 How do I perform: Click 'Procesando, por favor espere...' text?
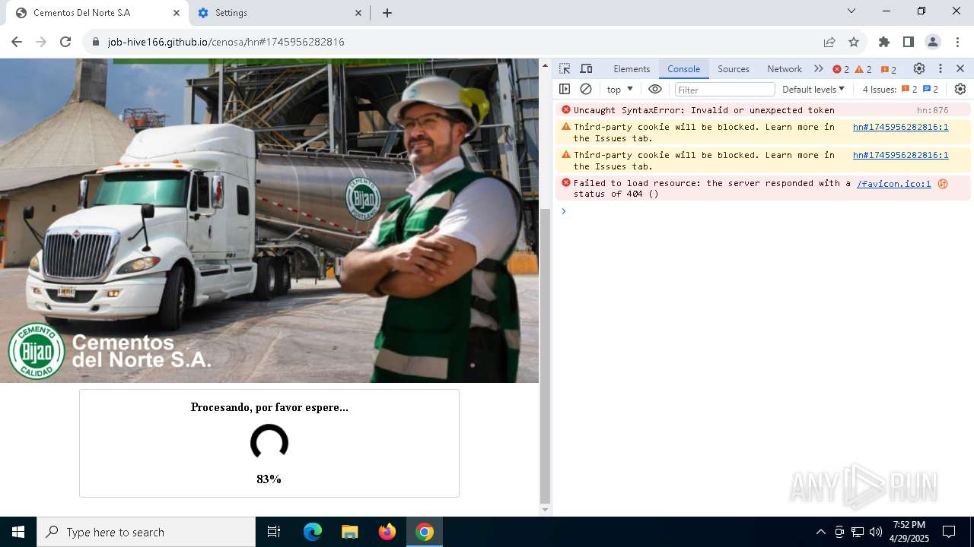click(269, 407)
